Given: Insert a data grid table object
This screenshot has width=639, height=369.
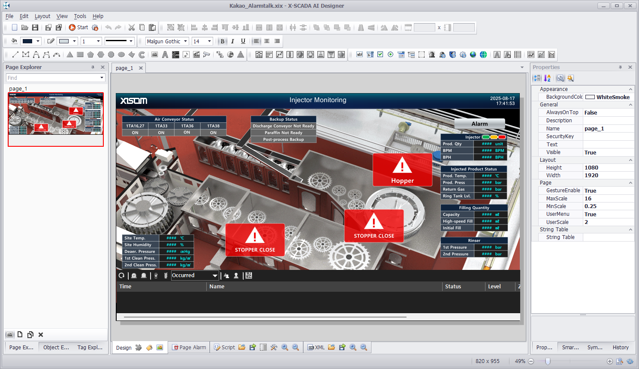Looking at the screenshot, I should pyautogui.click(x=518, y=54).
